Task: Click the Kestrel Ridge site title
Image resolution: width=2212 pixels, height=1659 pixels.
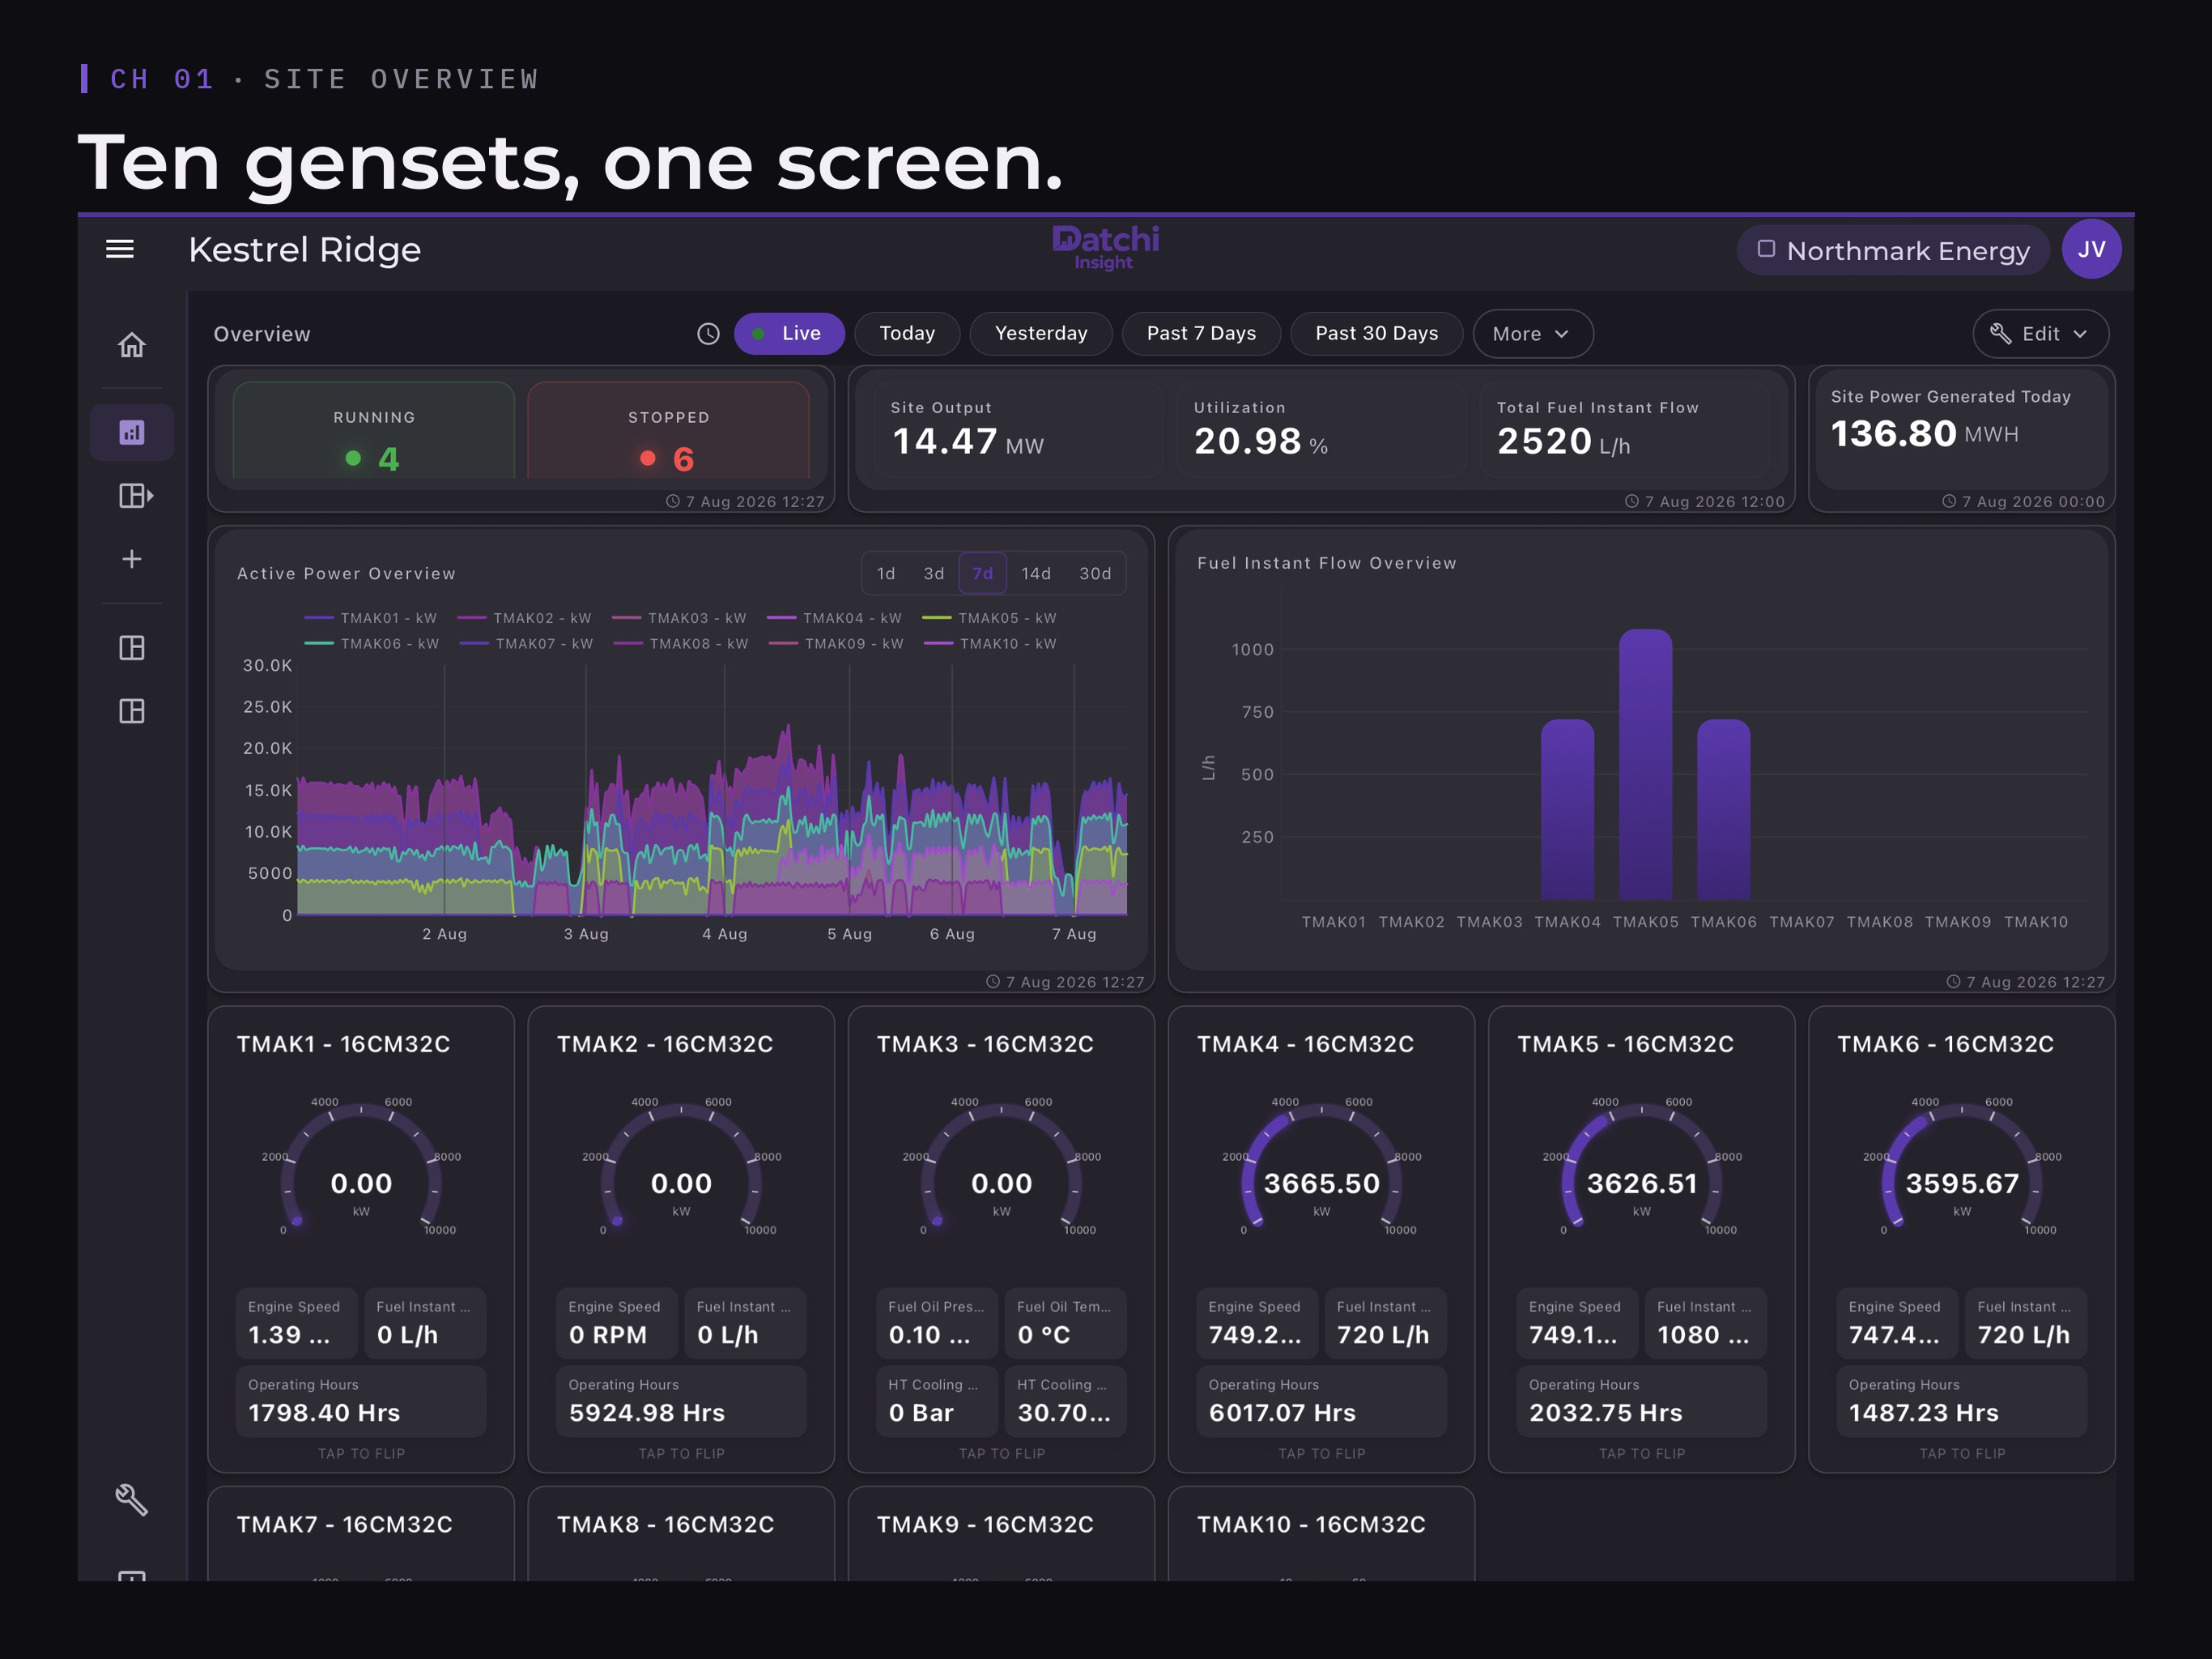Action: coord(304,249)
